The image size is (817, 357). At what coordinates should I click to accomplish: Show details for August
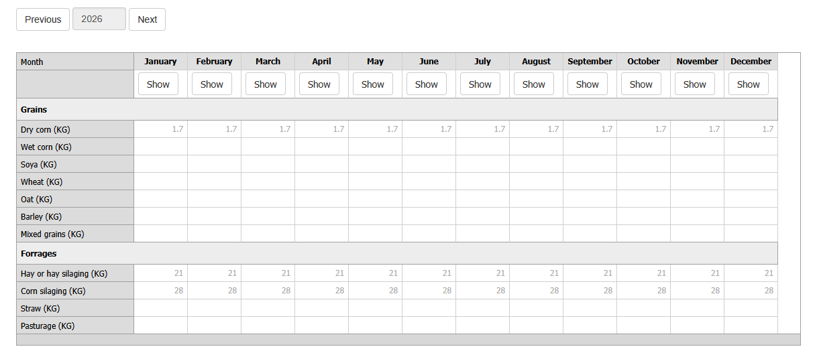click(534, 84)
